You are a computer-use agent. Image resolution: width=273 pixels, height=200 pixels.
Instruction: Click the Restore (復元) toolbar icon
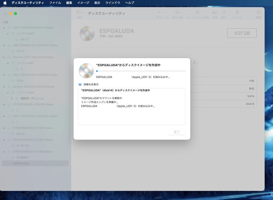224,13
